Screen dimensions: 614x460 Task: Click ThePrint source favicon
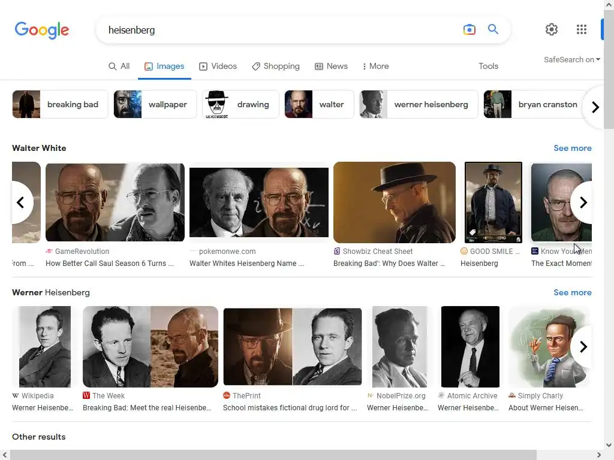226,395
